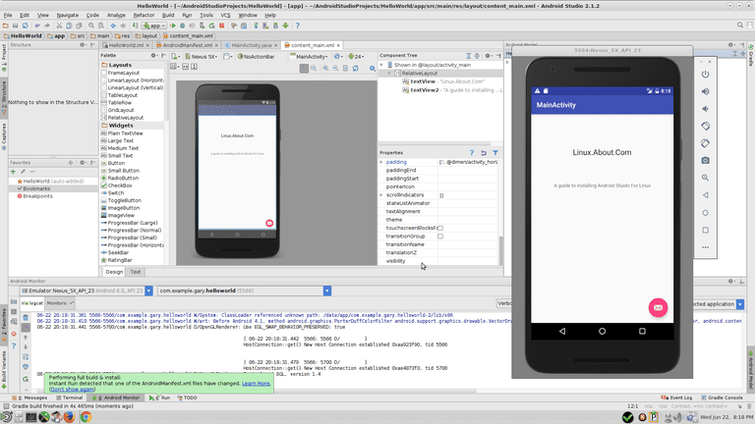
Task: Open Chrome from the taskbar
Action: pyautogui.click(x=86, y=417)
